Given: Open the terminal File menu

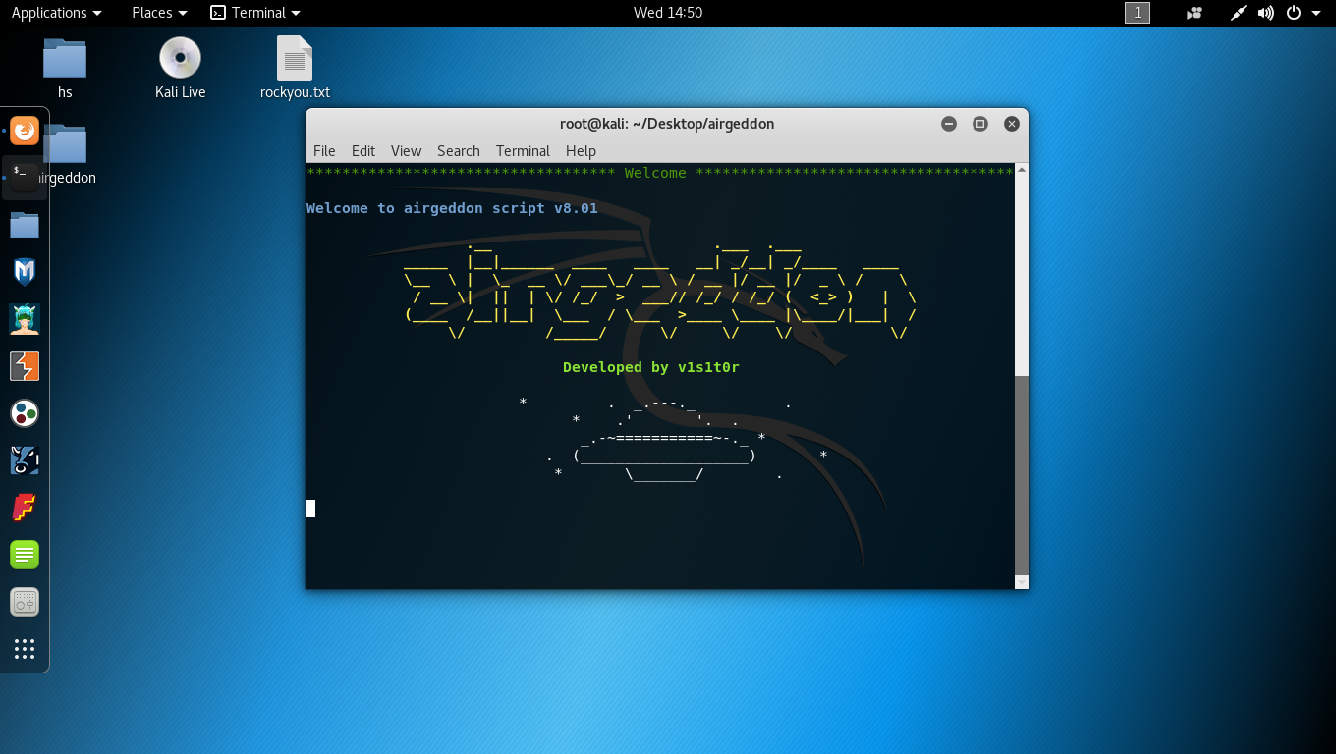Looking at the screenshot, I should [324, 150].
